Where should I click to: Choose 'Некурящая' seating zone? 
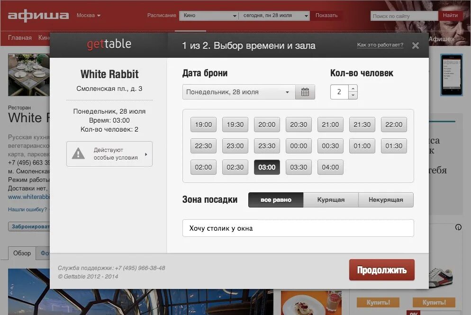click(x=386, y=200)
